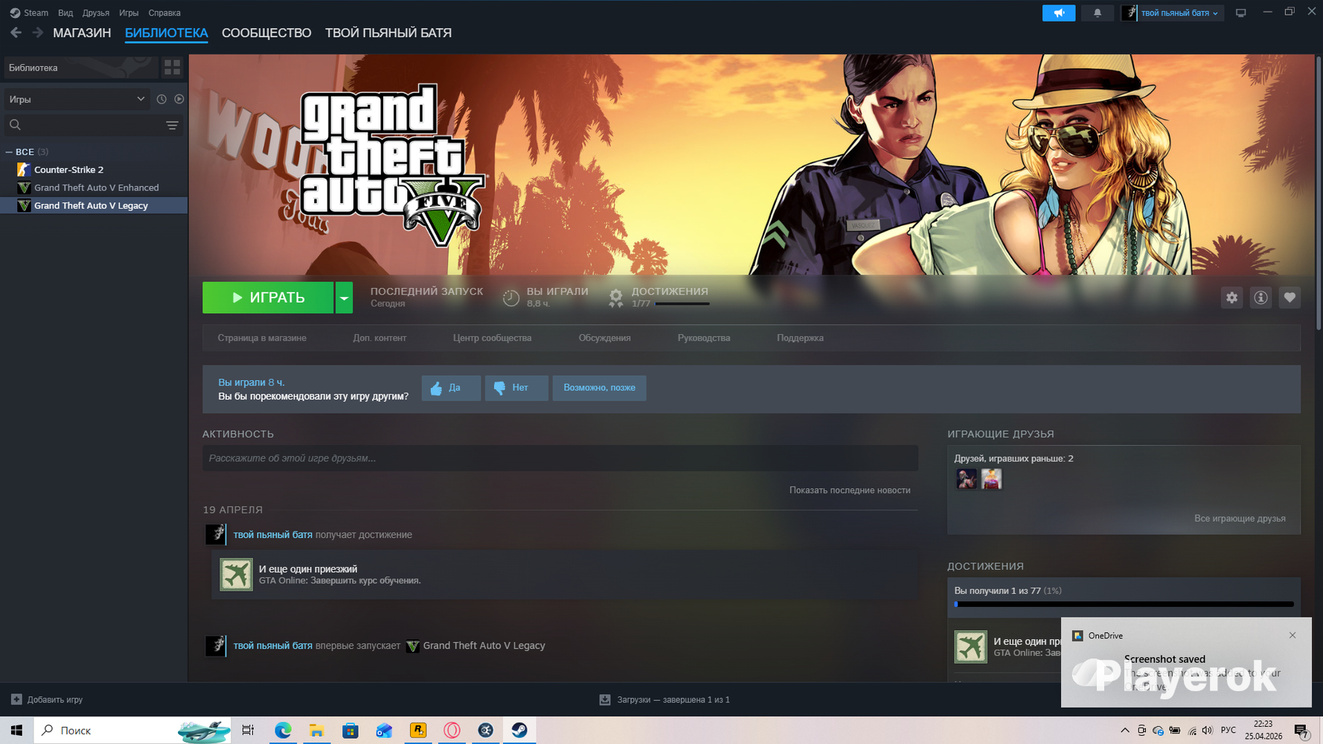Open the Друзья menu
Image resolution: width=1323 pixels, height=744 pixels.
pyautogui.click(x=95, y=13)
